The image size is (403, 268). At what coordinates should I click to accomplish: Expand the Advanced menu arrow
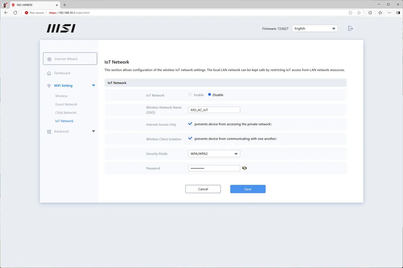point(93,131)
